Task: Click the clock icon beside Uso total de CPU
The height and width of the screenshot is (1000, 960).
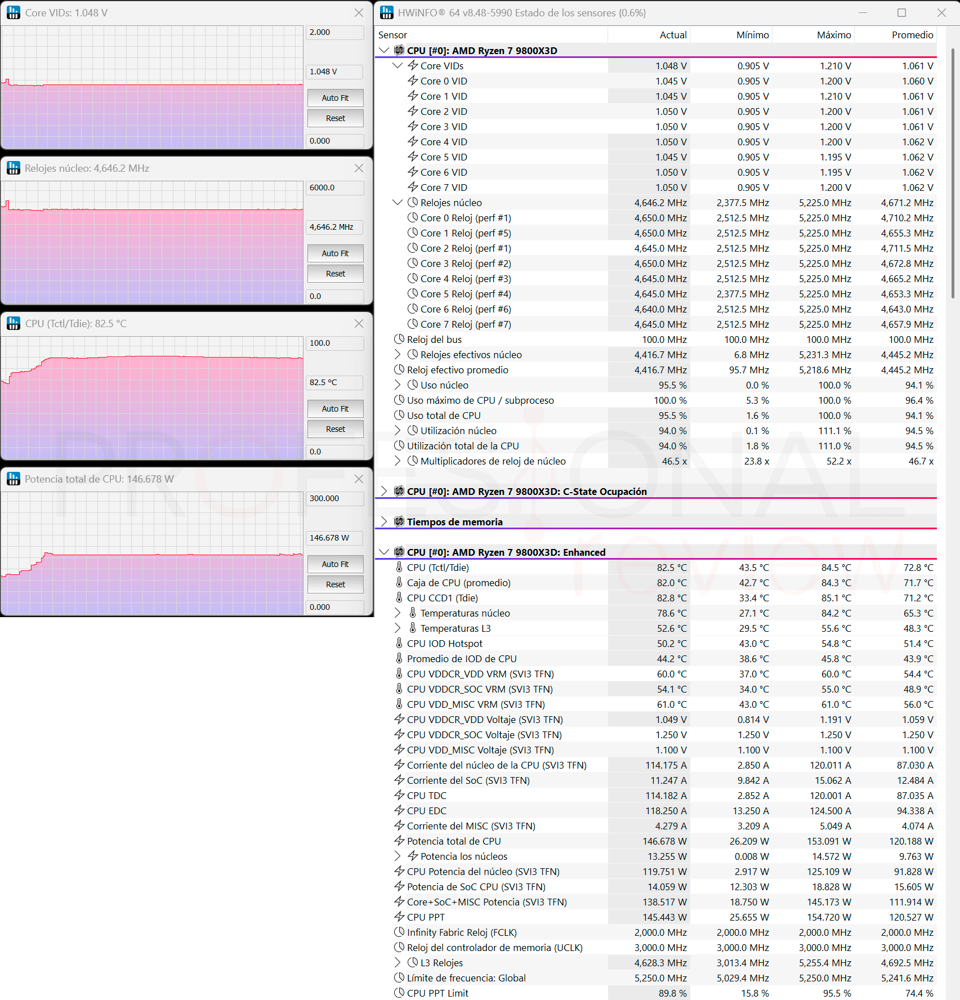Action: click(x=399, y=415)
